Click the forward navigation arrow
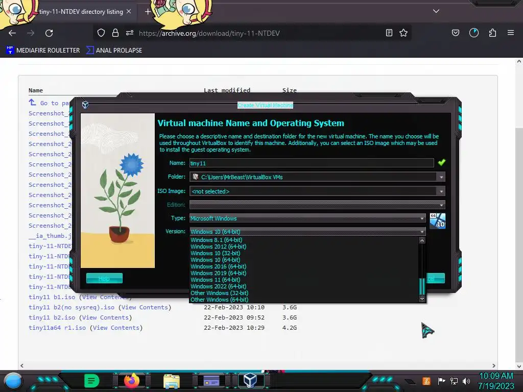This screenshot has height=392, width=523. 31,33
